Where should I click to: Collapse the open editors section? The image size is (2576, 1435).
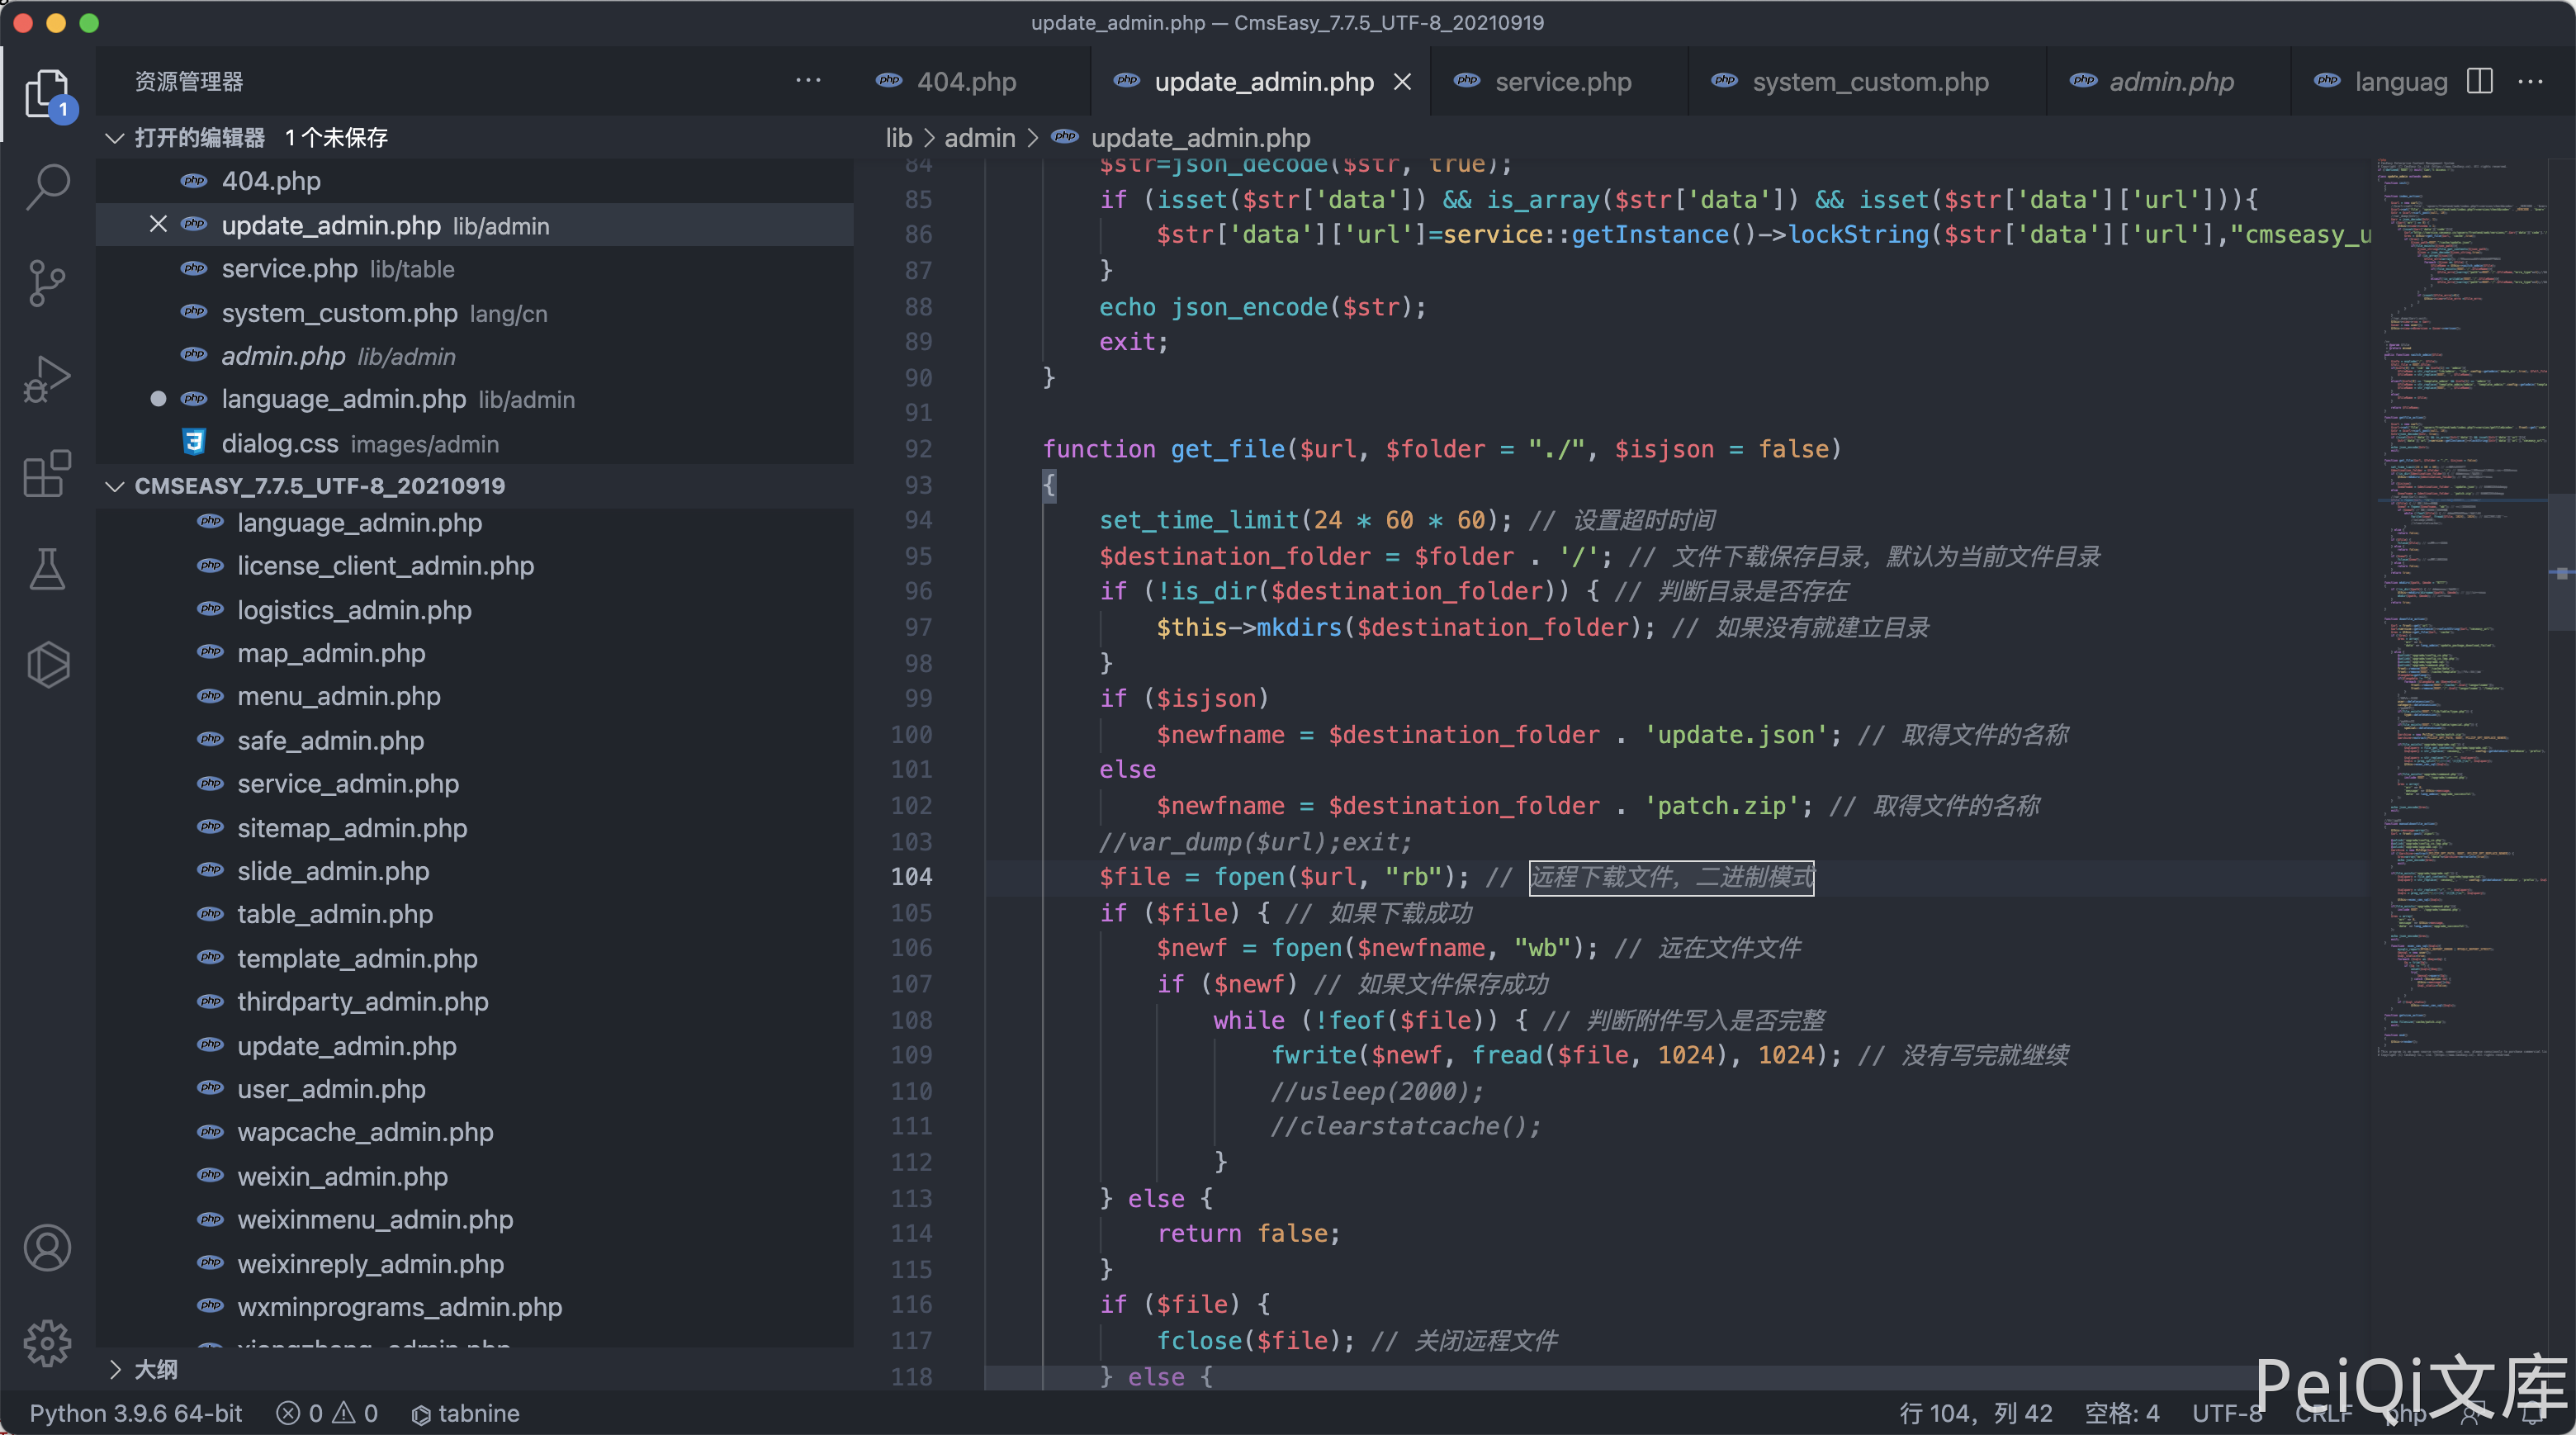click(x=115, y=138)
